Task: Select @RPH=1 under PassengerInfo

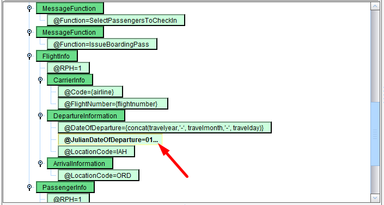Action: (x=68, y=198)
